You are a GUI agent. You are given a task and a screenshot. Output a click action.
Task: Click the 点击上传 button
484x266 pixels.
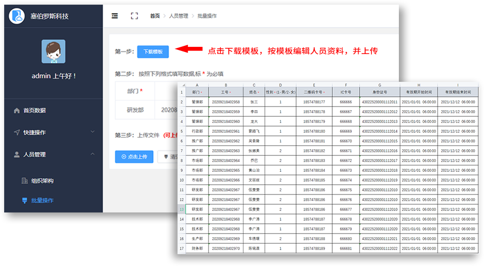click(134, 156)
